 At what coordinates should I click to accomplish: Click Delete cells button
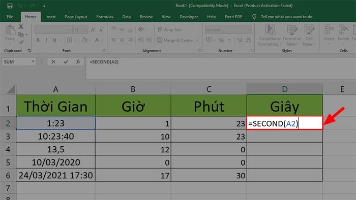343,35
